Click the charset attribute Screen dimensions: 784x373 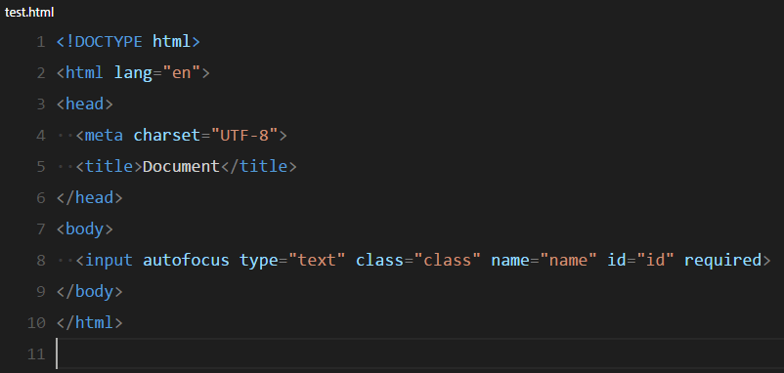point(167,136)
